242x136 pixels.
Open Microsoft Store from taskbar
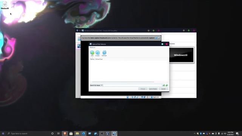71,133
